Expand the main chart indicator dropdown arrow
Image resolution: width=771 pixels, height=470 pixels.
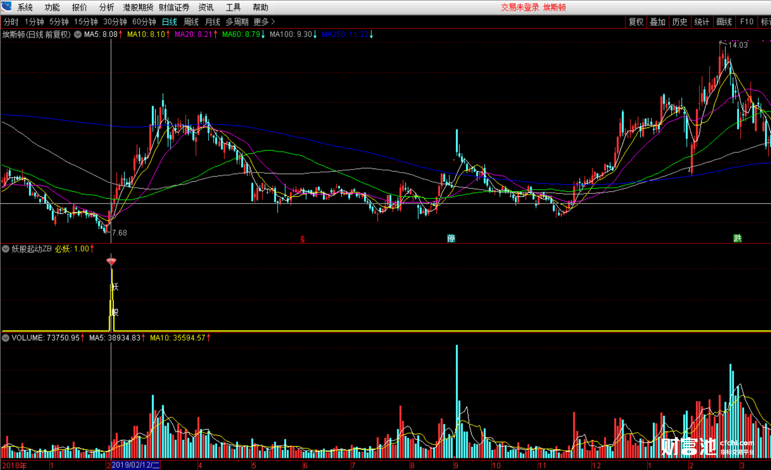[78, 34]
